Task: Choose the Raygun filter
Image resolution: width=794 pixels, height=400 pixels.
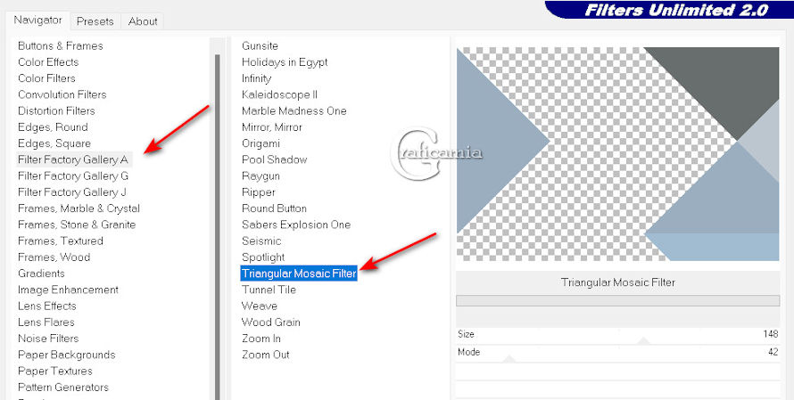Action: [x=261, y=176]
